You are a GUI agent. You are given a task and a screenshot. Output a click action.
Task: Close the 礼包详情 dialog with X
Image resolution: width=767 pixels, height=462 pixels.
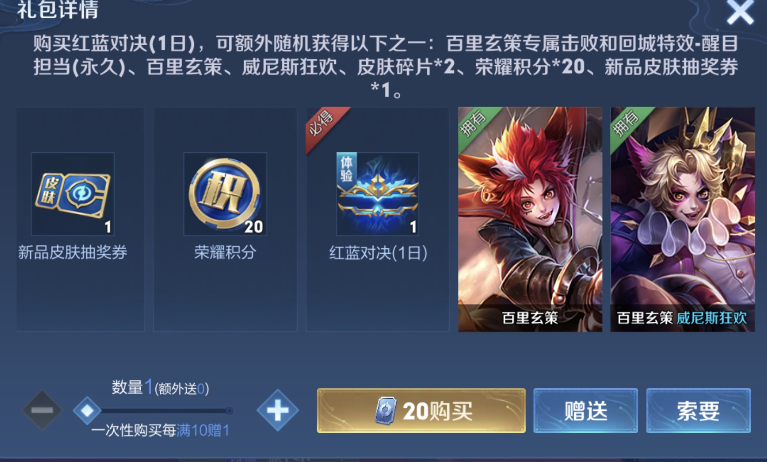click(x=740, y=12)
